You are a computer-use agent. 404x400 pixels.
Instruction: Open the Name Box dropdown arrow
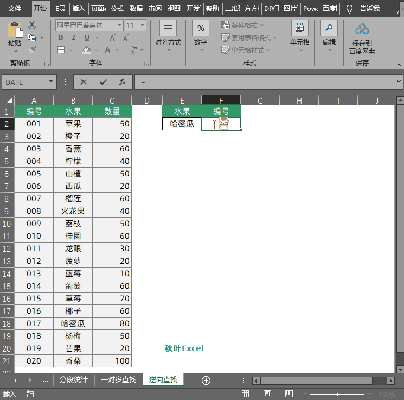(52, 82)
